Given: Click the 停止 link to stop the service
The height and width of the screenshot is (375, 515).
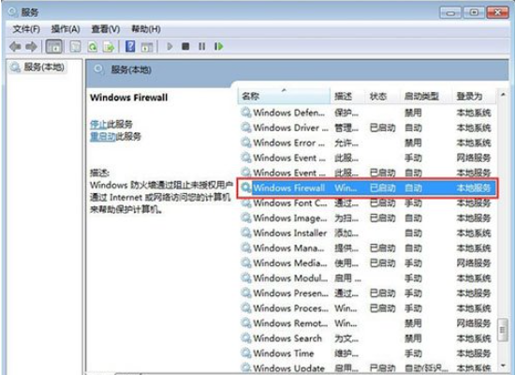Looking at the screenshot, I should pyautogui.click(x=98, y=124).
